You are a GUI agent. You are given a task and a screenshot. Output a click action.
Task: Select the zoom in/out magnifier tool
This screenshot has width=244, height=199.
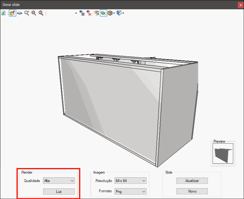point(27,13)
